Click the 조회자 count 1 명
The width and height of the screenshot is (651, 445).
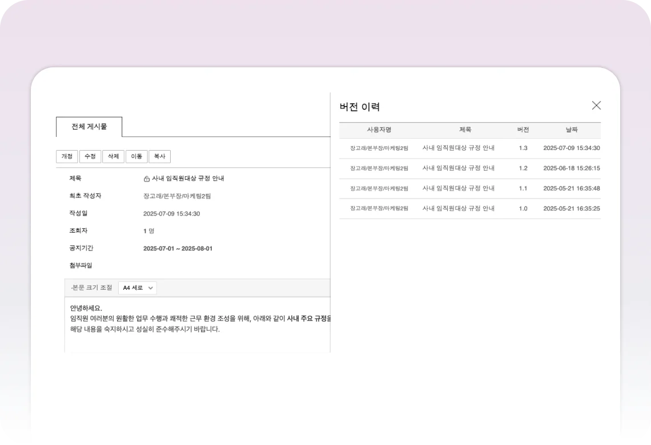pos(148,231)
